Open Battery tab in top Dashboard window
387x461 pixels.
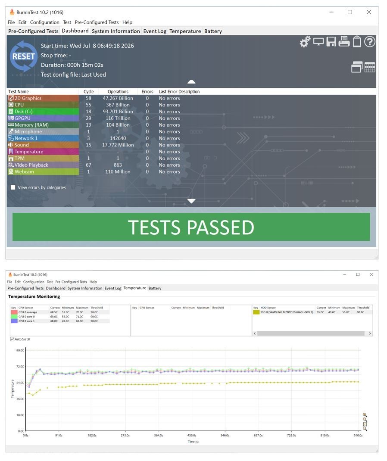tap(213, 31)
